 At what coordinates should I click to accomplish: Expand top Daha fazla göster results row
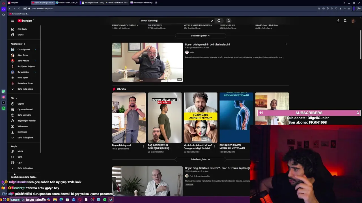pos(201,36)
